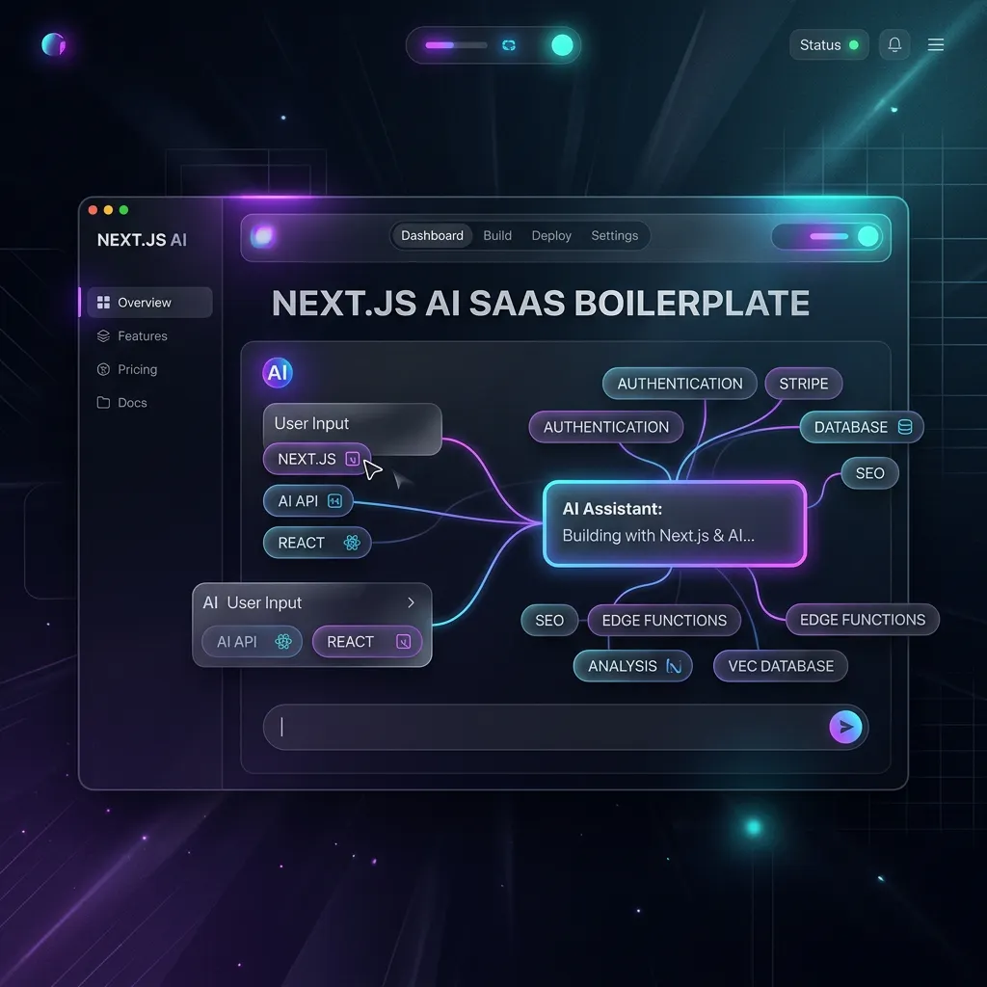Image resolution: width=987 pixels, height=987 pixels.
Task: Click the VEC DATABASE node
Action: [781, 666]
